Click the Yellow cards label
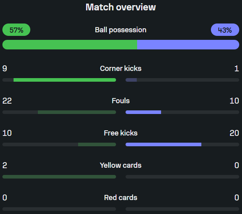Viewport: 242px width, 214px height. click(121, 165)
